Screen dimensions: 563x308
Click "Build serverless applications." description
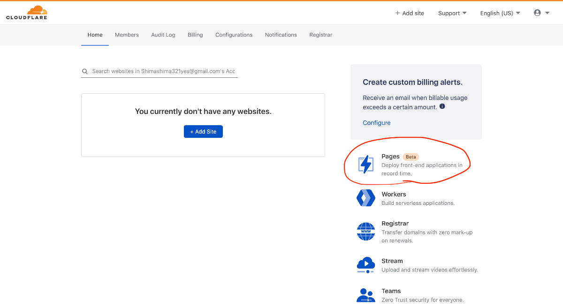(418, 203)
